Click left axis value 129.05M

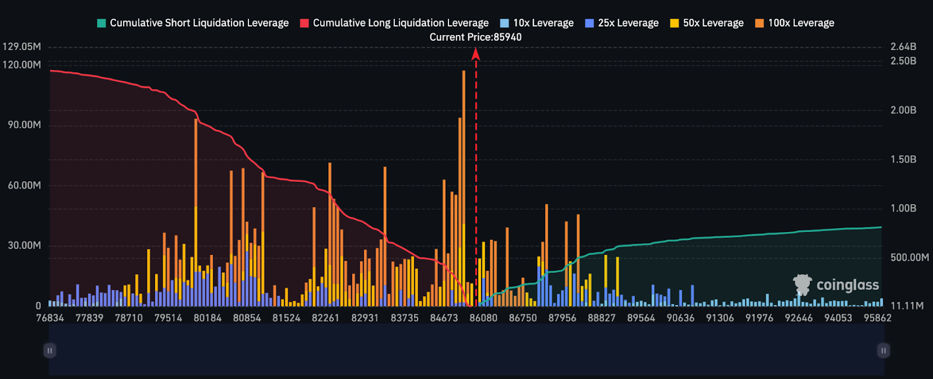(x=22, y=47)
